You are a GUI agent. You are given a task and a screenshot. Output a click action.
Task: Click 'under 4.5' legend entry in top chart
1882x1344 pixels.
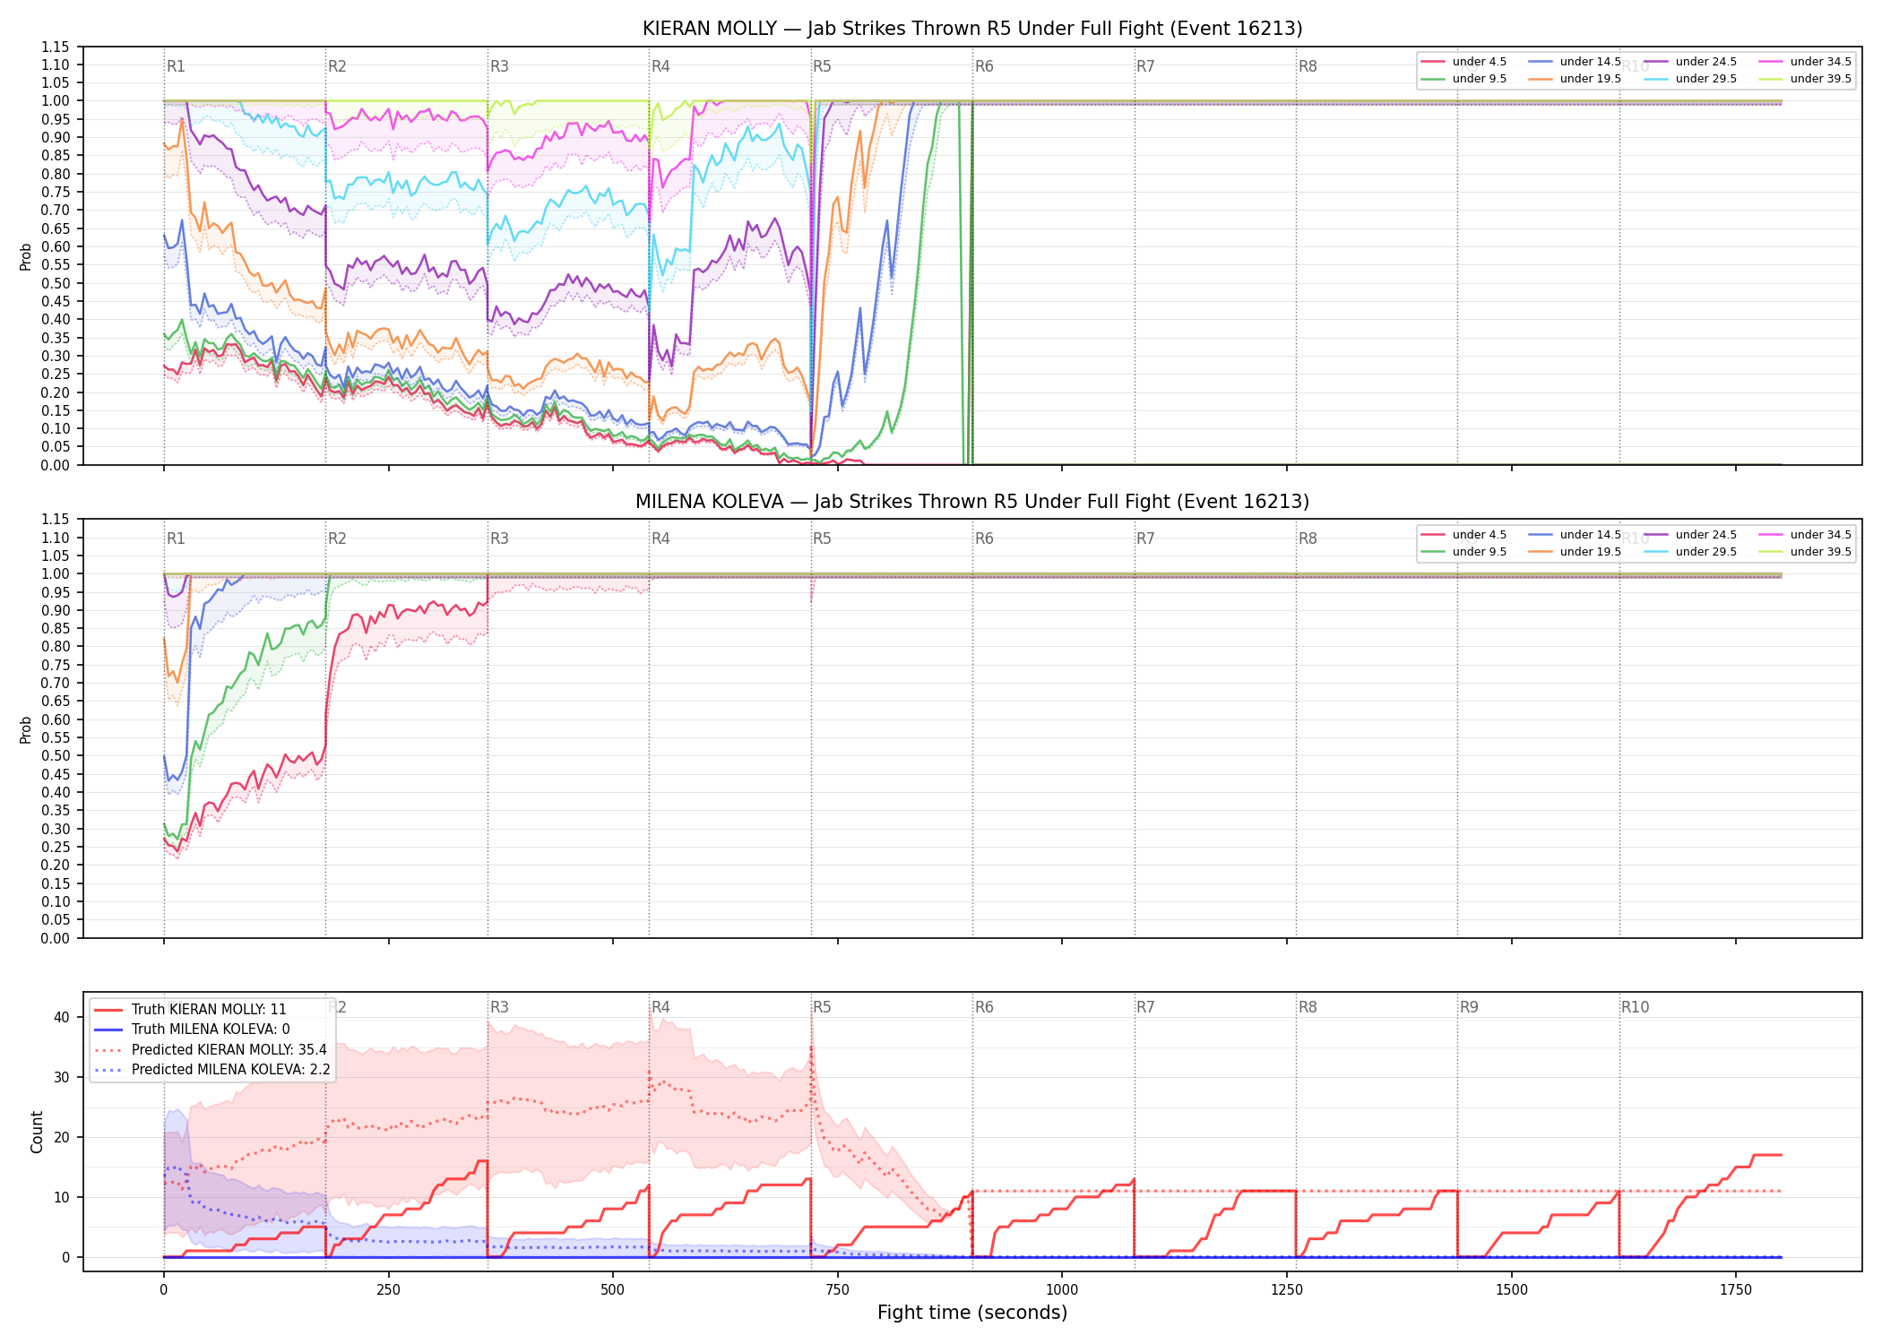pos(1464,62)
